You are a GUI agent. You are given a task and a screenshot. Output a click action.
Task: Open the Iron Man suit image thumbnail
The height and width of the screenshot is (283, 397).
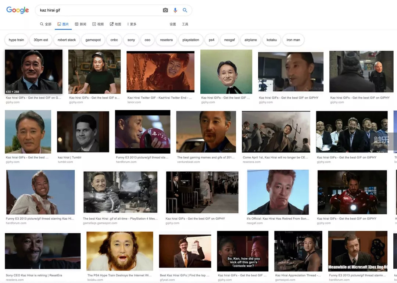352,192
